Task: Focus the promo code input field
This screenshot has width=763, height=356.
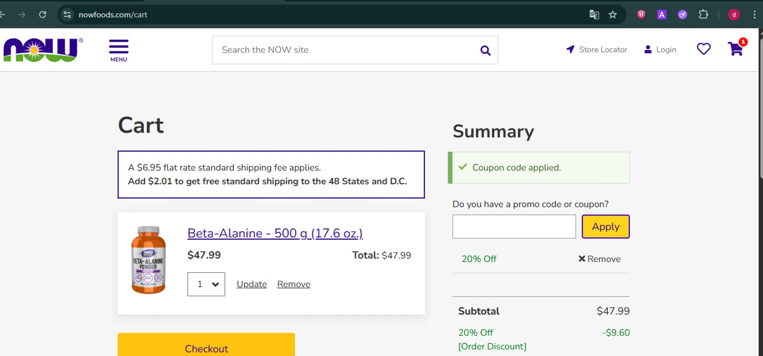Action: pos(514,226)
